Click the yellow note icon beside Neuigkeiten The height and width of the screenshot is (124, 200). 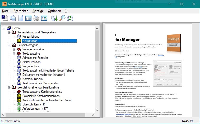point(19,41)
